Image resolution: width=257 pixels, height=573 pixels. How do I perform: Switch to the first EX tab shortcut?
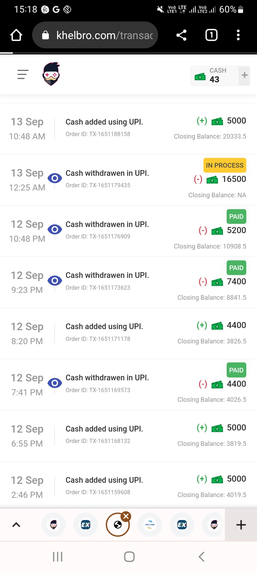pos(86,525)
